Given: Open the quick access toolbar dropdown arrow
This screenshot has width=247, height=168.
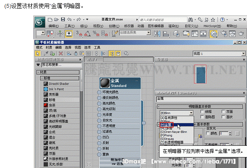Looking at the screenshot, I should [87, 19].
